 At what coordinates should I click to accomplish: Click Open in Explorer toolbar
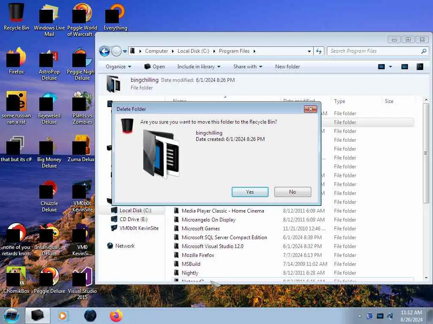point(155,67)
